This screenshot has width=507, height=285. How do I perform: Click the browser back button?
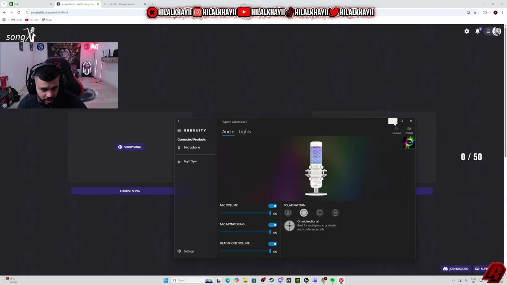click(4, 12)
